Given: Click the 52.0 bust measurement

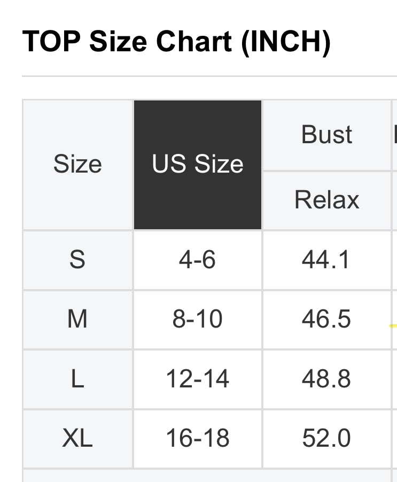Looking at the screenshot, I should pos(326,439).
